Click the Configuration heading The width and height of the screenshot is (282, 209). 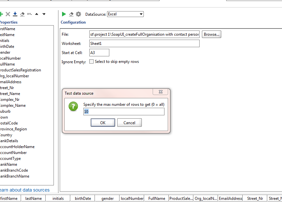(x=73, y=22)
